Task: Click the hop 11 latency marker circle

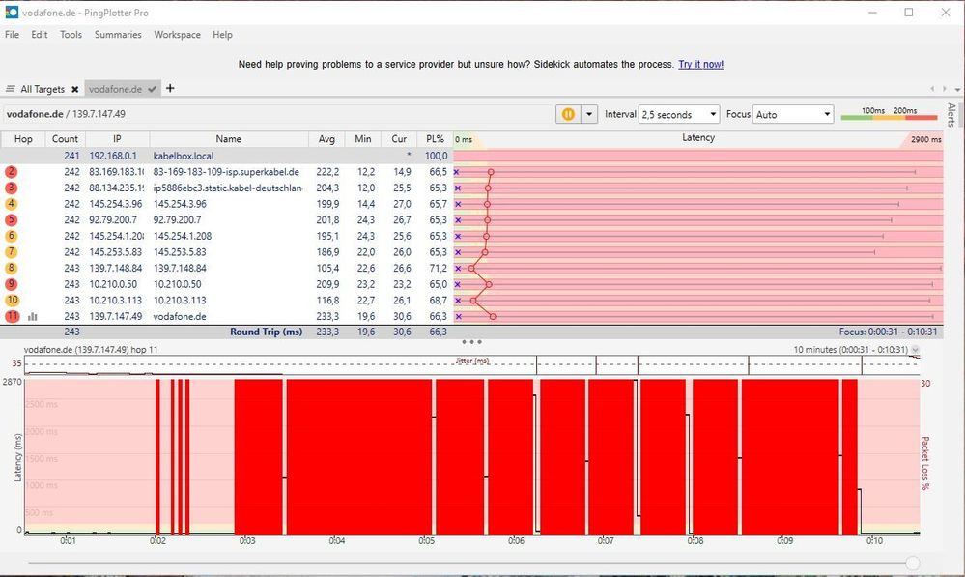Action: click(493, 316)
